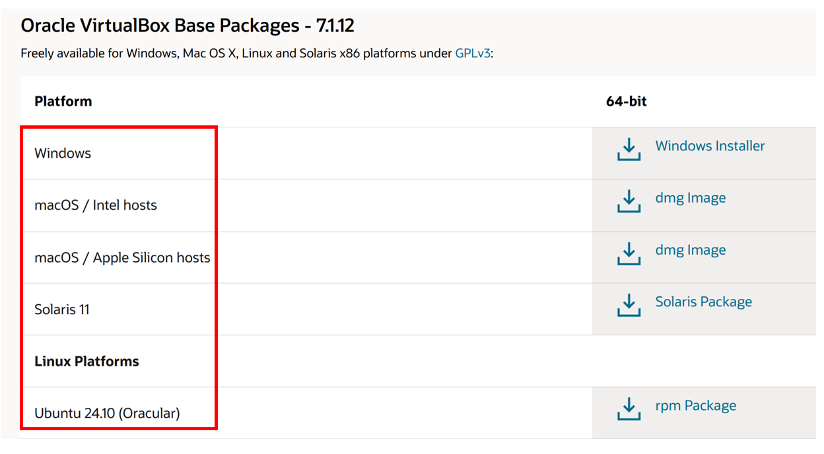Select the rpm Package link for Ubuntu
This screenshot has height=454, width=824.
coord(695,406)
